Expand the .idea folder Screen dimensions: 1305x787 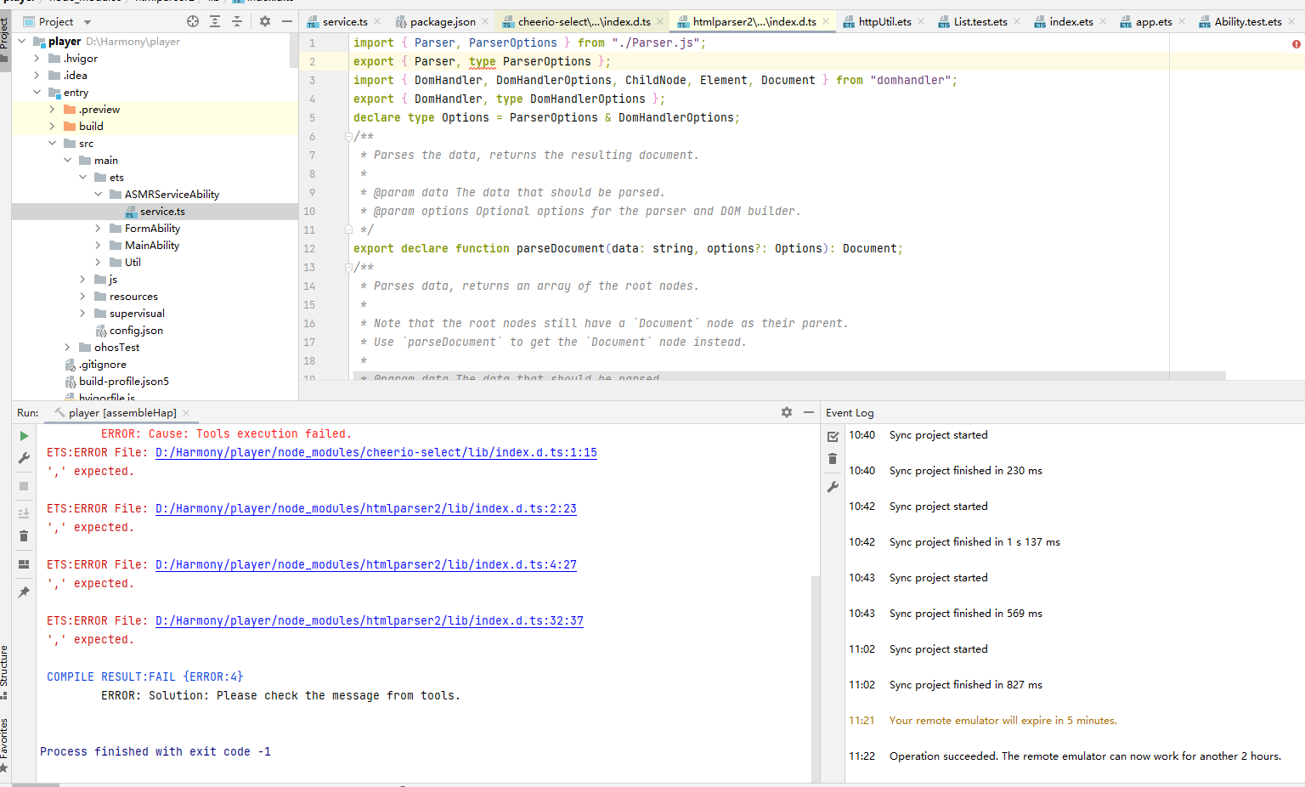(37, 76)
